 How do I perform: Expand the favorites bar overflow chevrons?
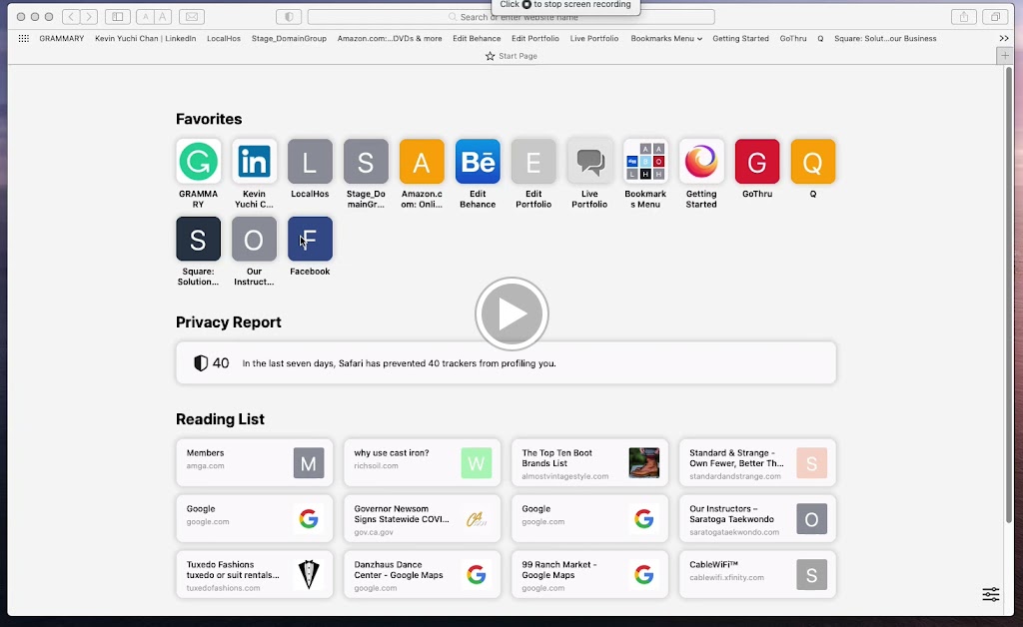pyautogui.click(x=1004, y=39)
